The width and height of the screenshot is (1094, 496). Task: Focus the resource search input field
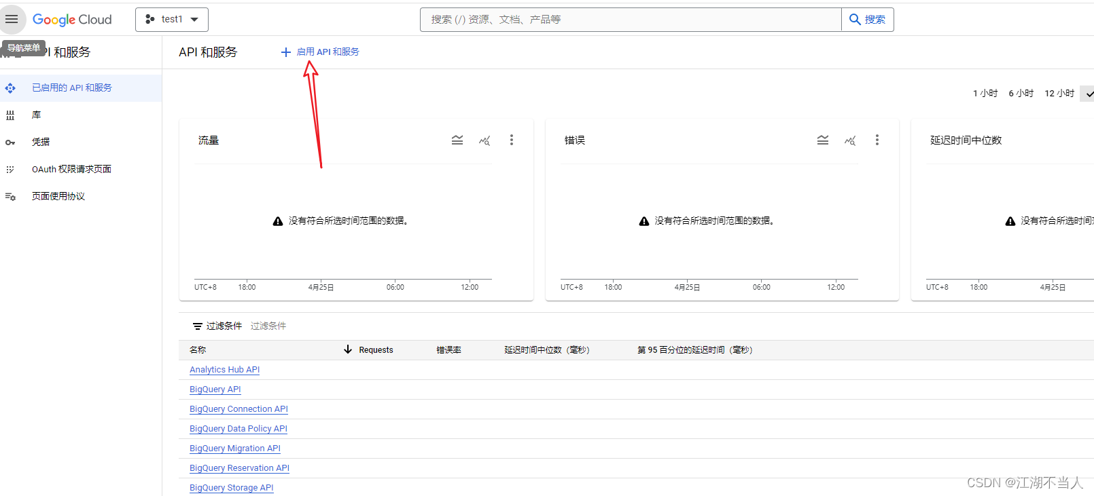pyautogui.click(x=631, y=20)
